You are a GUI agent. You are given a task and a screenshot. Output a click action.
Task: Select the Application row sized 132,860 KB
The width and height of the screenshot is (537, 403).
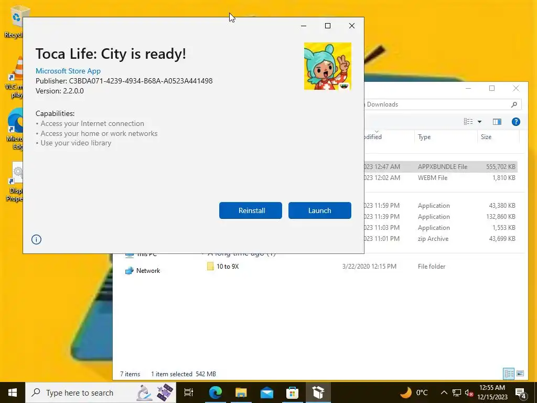[441, 217]
